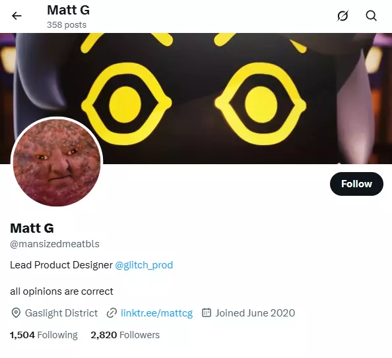The width and height of the screenshot is (392, 358).
Task: Click the Joined June 2020 text
Action: pyautogui.click(x=255, y=313)
